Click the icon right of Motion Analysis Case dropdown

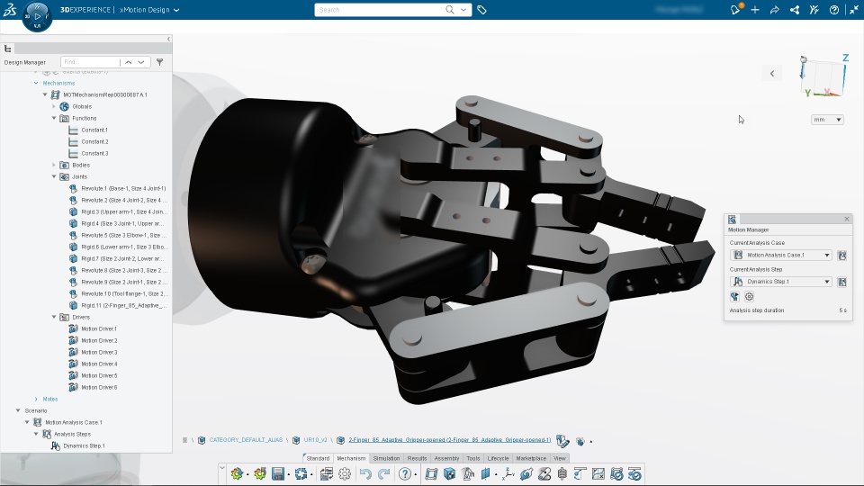click(x=842, y=255)
